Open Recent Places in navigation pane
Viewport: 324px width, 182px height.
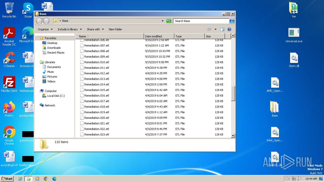pyautogui.click(x=56, y=53)
